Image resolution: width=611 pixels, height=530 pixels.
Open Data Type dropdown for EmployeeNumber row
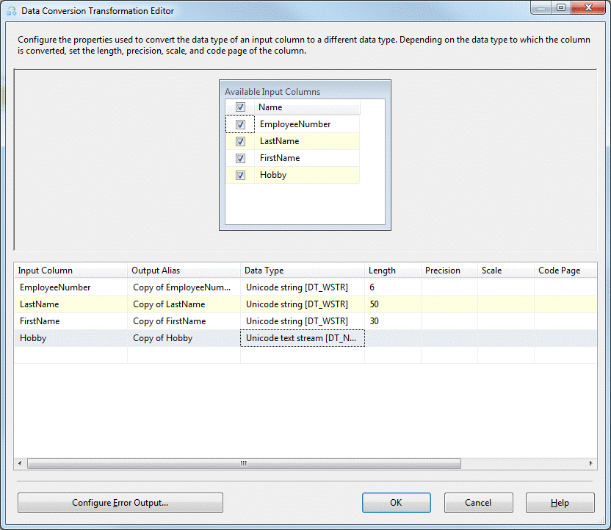click(303, 287)
